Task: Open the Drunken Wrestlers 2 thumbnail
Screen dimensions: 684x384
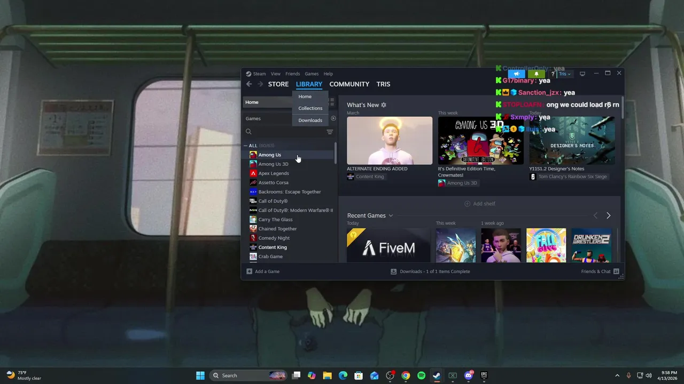Action: tap(592, 245)
